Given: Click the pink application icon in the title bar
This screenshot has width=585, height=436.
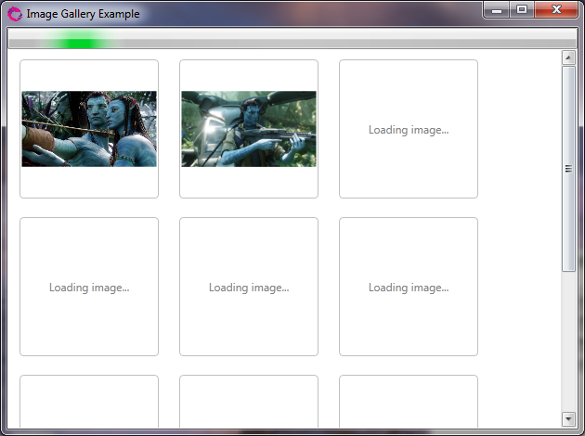Looking at the screenshot, I should point(15,14).
